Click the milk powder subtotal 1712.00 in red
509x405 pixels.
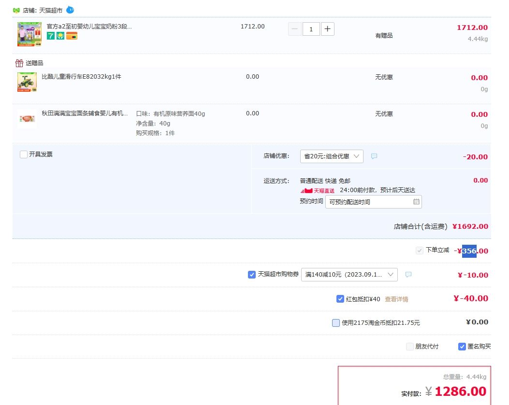472,28
